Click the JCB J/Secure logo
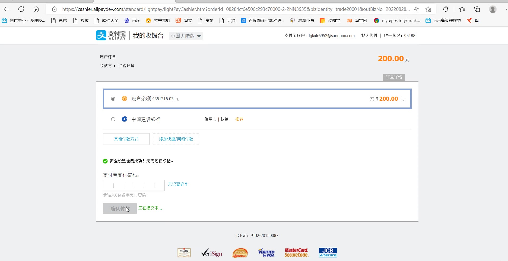 click(328, 252)
